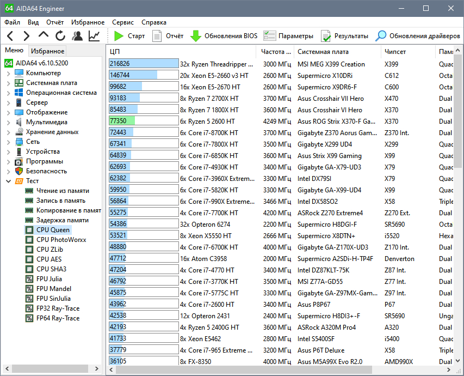
Task: Select CPU AES benchmark
Action: pos(49,259)
